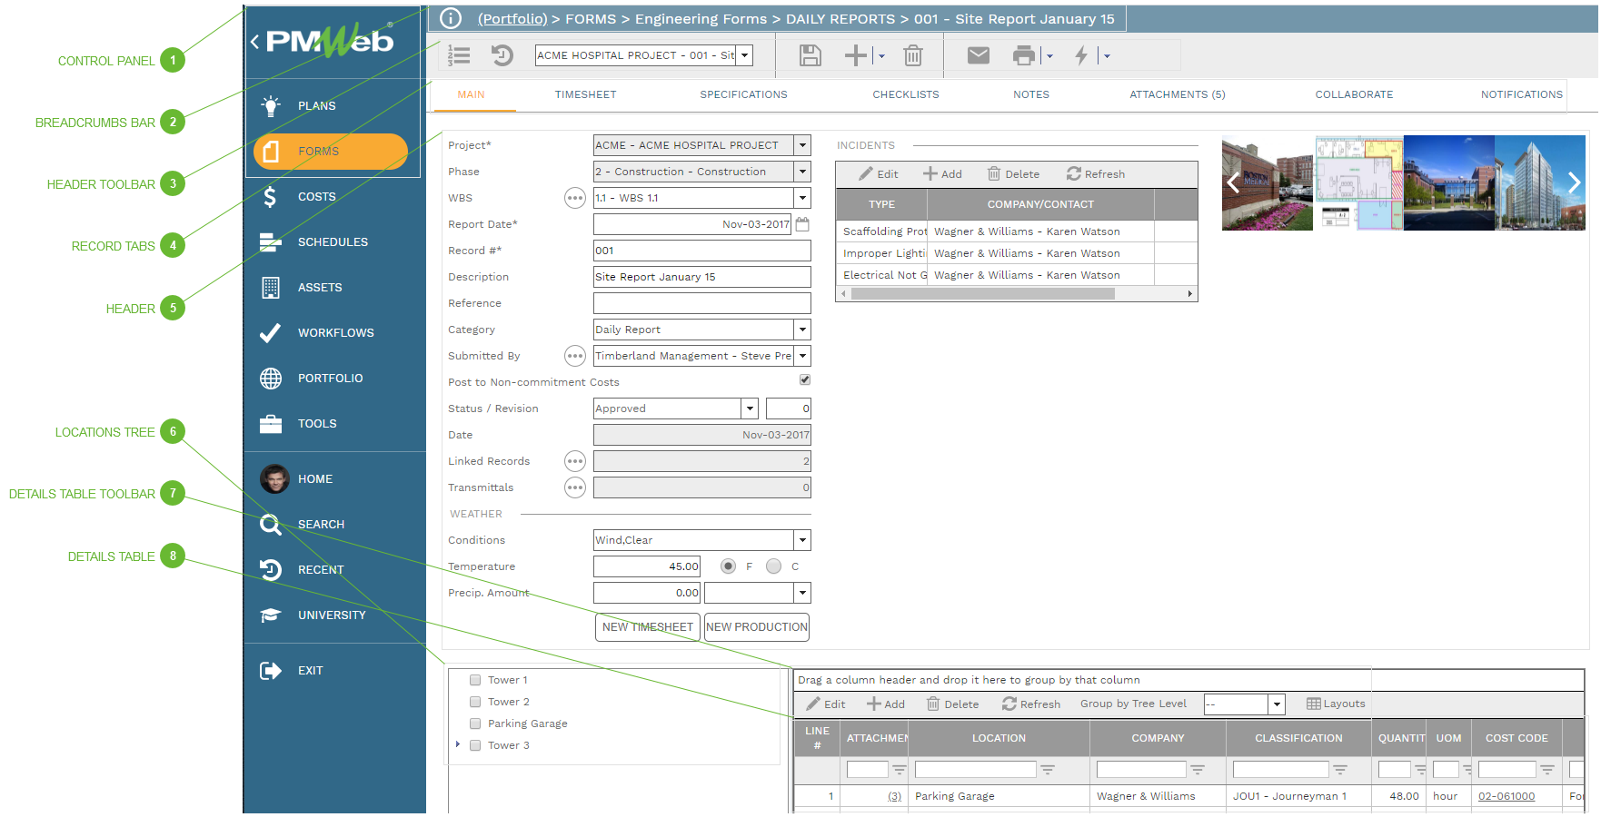Click the Exit icon in sidebar
Image resolution: width=1601 pixels, height=817 pixels.
(x=271, y=671)
